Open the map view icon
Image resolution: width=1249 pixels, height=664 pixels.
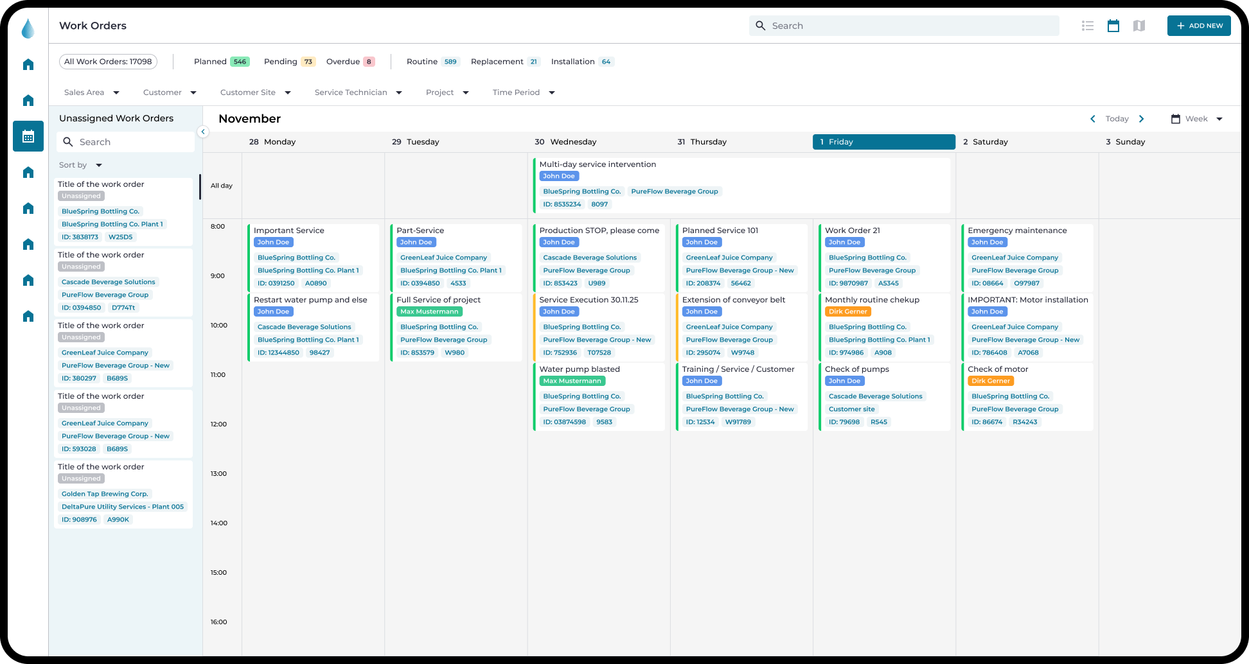point(1139,26)
